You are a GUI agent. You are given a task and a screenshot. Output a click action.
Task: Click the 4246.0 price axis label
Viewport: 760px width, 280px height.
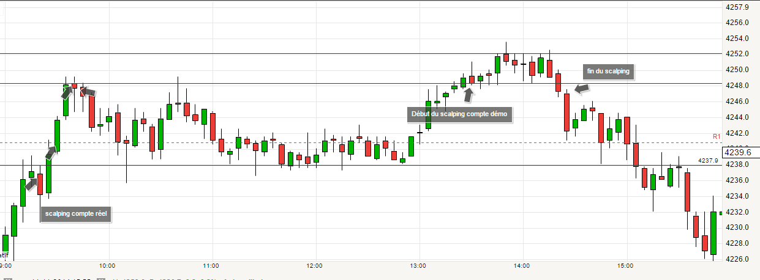[x=738, y=101]
